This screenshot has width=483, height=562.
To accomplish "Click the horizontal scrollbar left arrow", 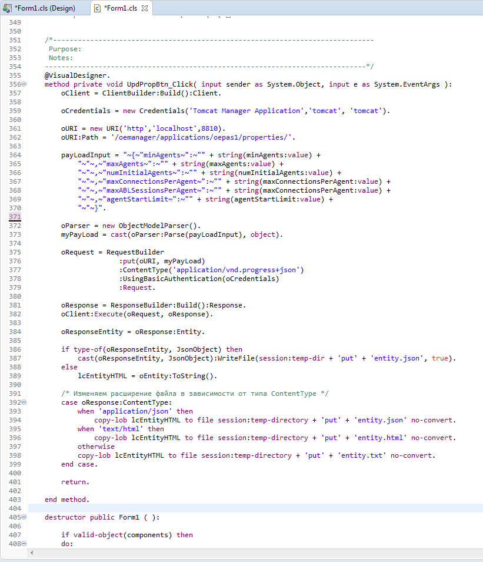I will click(x=32, y=553).
